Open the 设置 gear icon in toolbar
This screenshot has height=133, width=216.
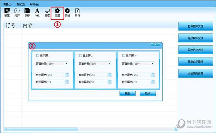point(57,12)
